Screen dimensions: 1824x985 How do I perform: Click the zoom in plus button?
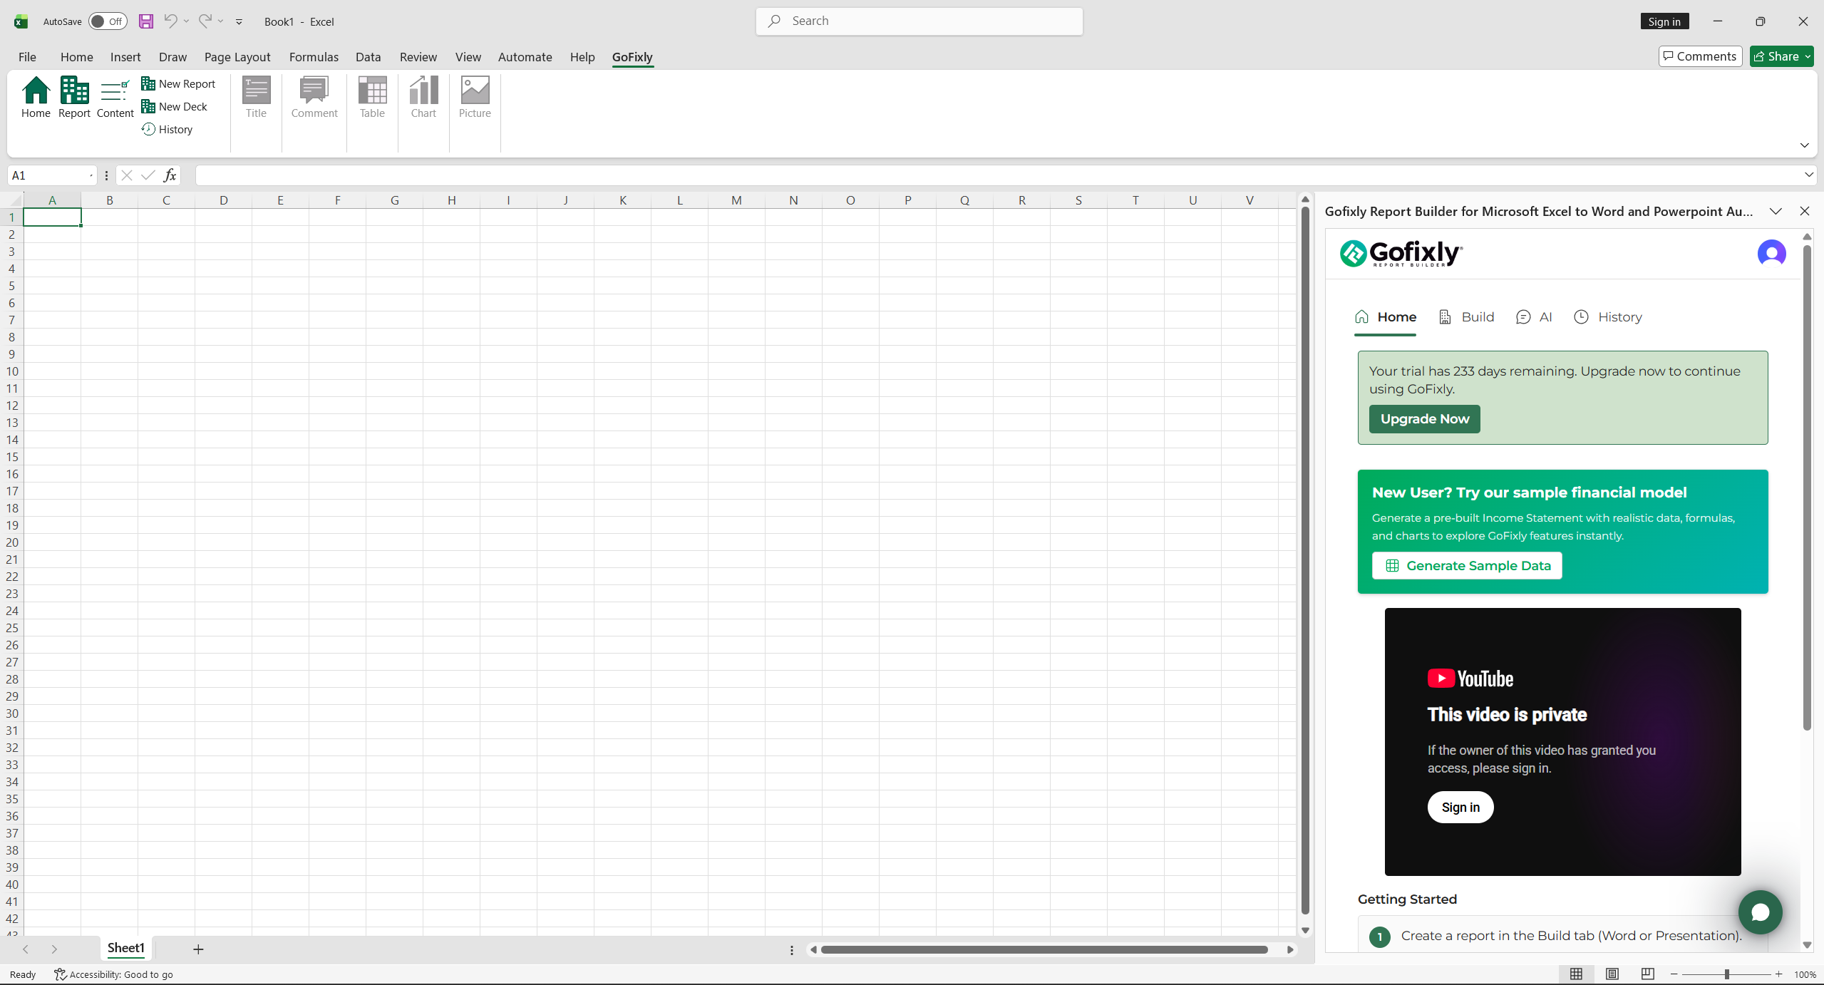(1778, 974)
